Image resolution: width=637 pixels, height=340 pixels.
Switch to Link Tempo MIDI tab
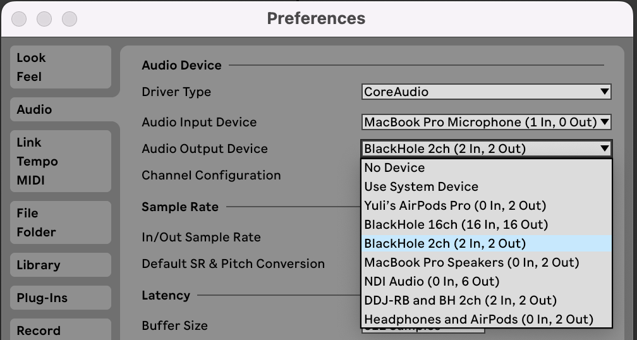(61, 161)
